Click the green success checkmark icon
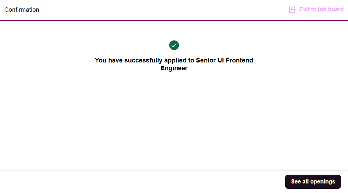 174,45
